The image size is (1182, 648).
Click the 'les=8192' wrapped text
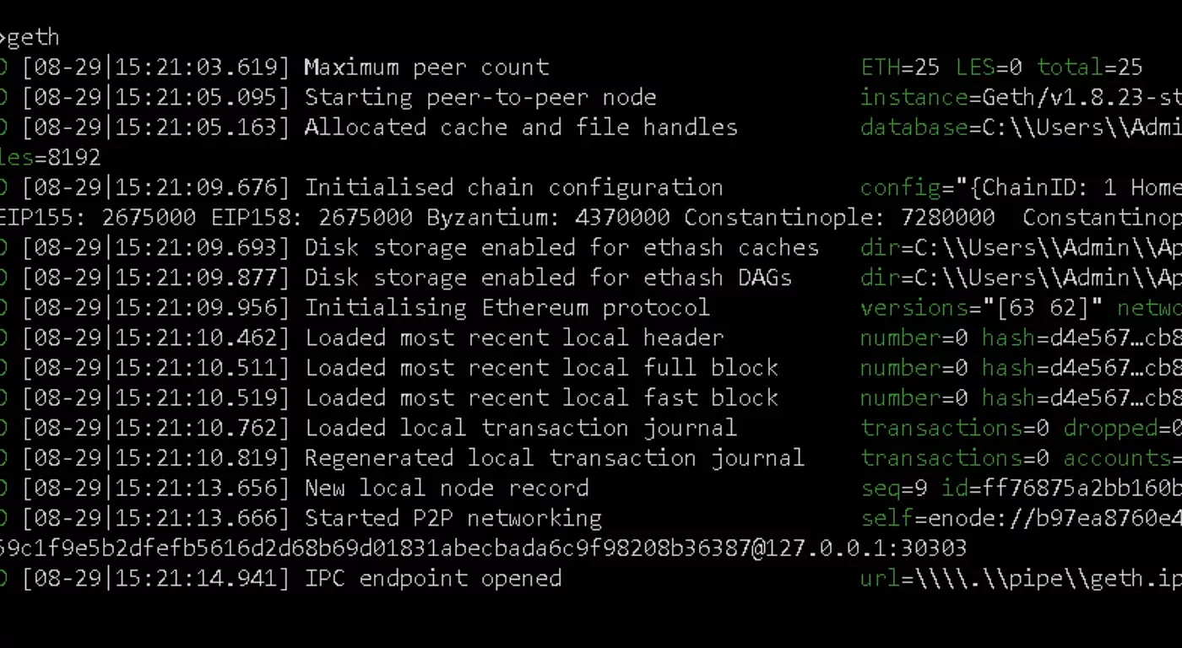[51, 158]
